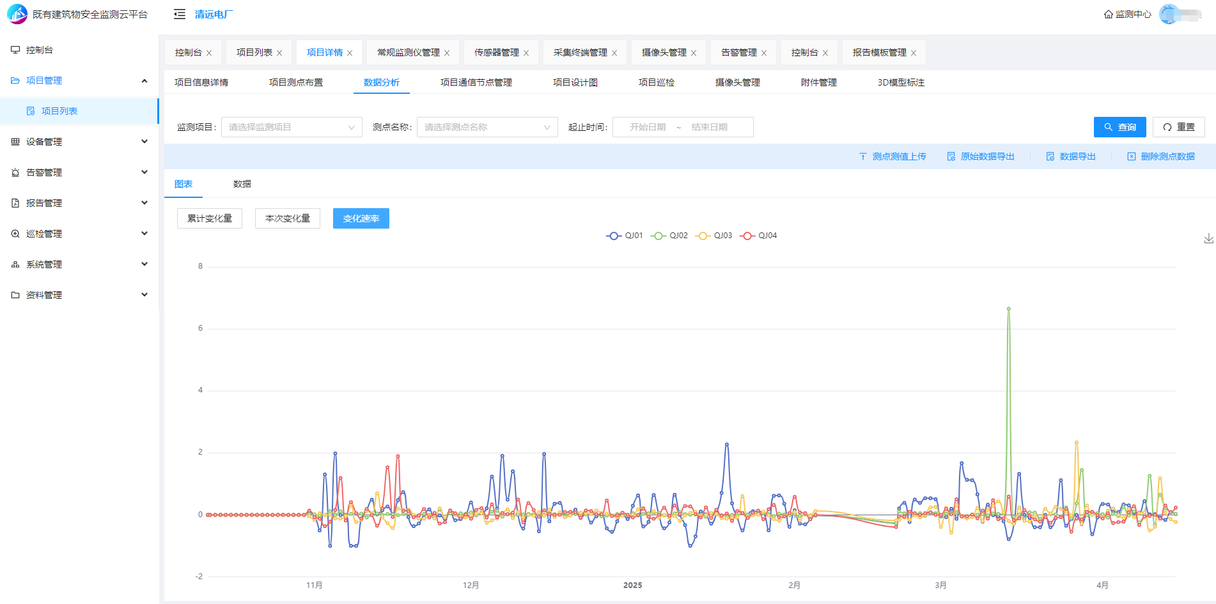Click the 删除测点数据 delete icon
The width and height of the screenshot is (1216, 604).
[1131, 156]
